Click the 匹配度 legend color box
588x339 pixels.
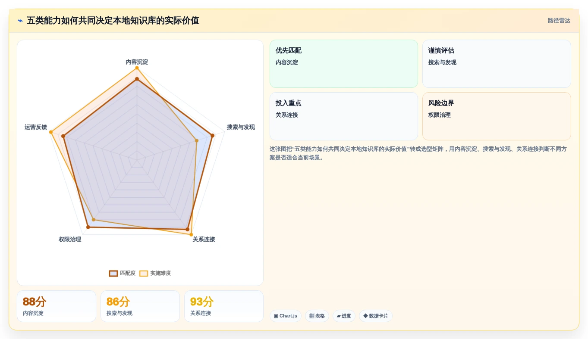point(113,274)
